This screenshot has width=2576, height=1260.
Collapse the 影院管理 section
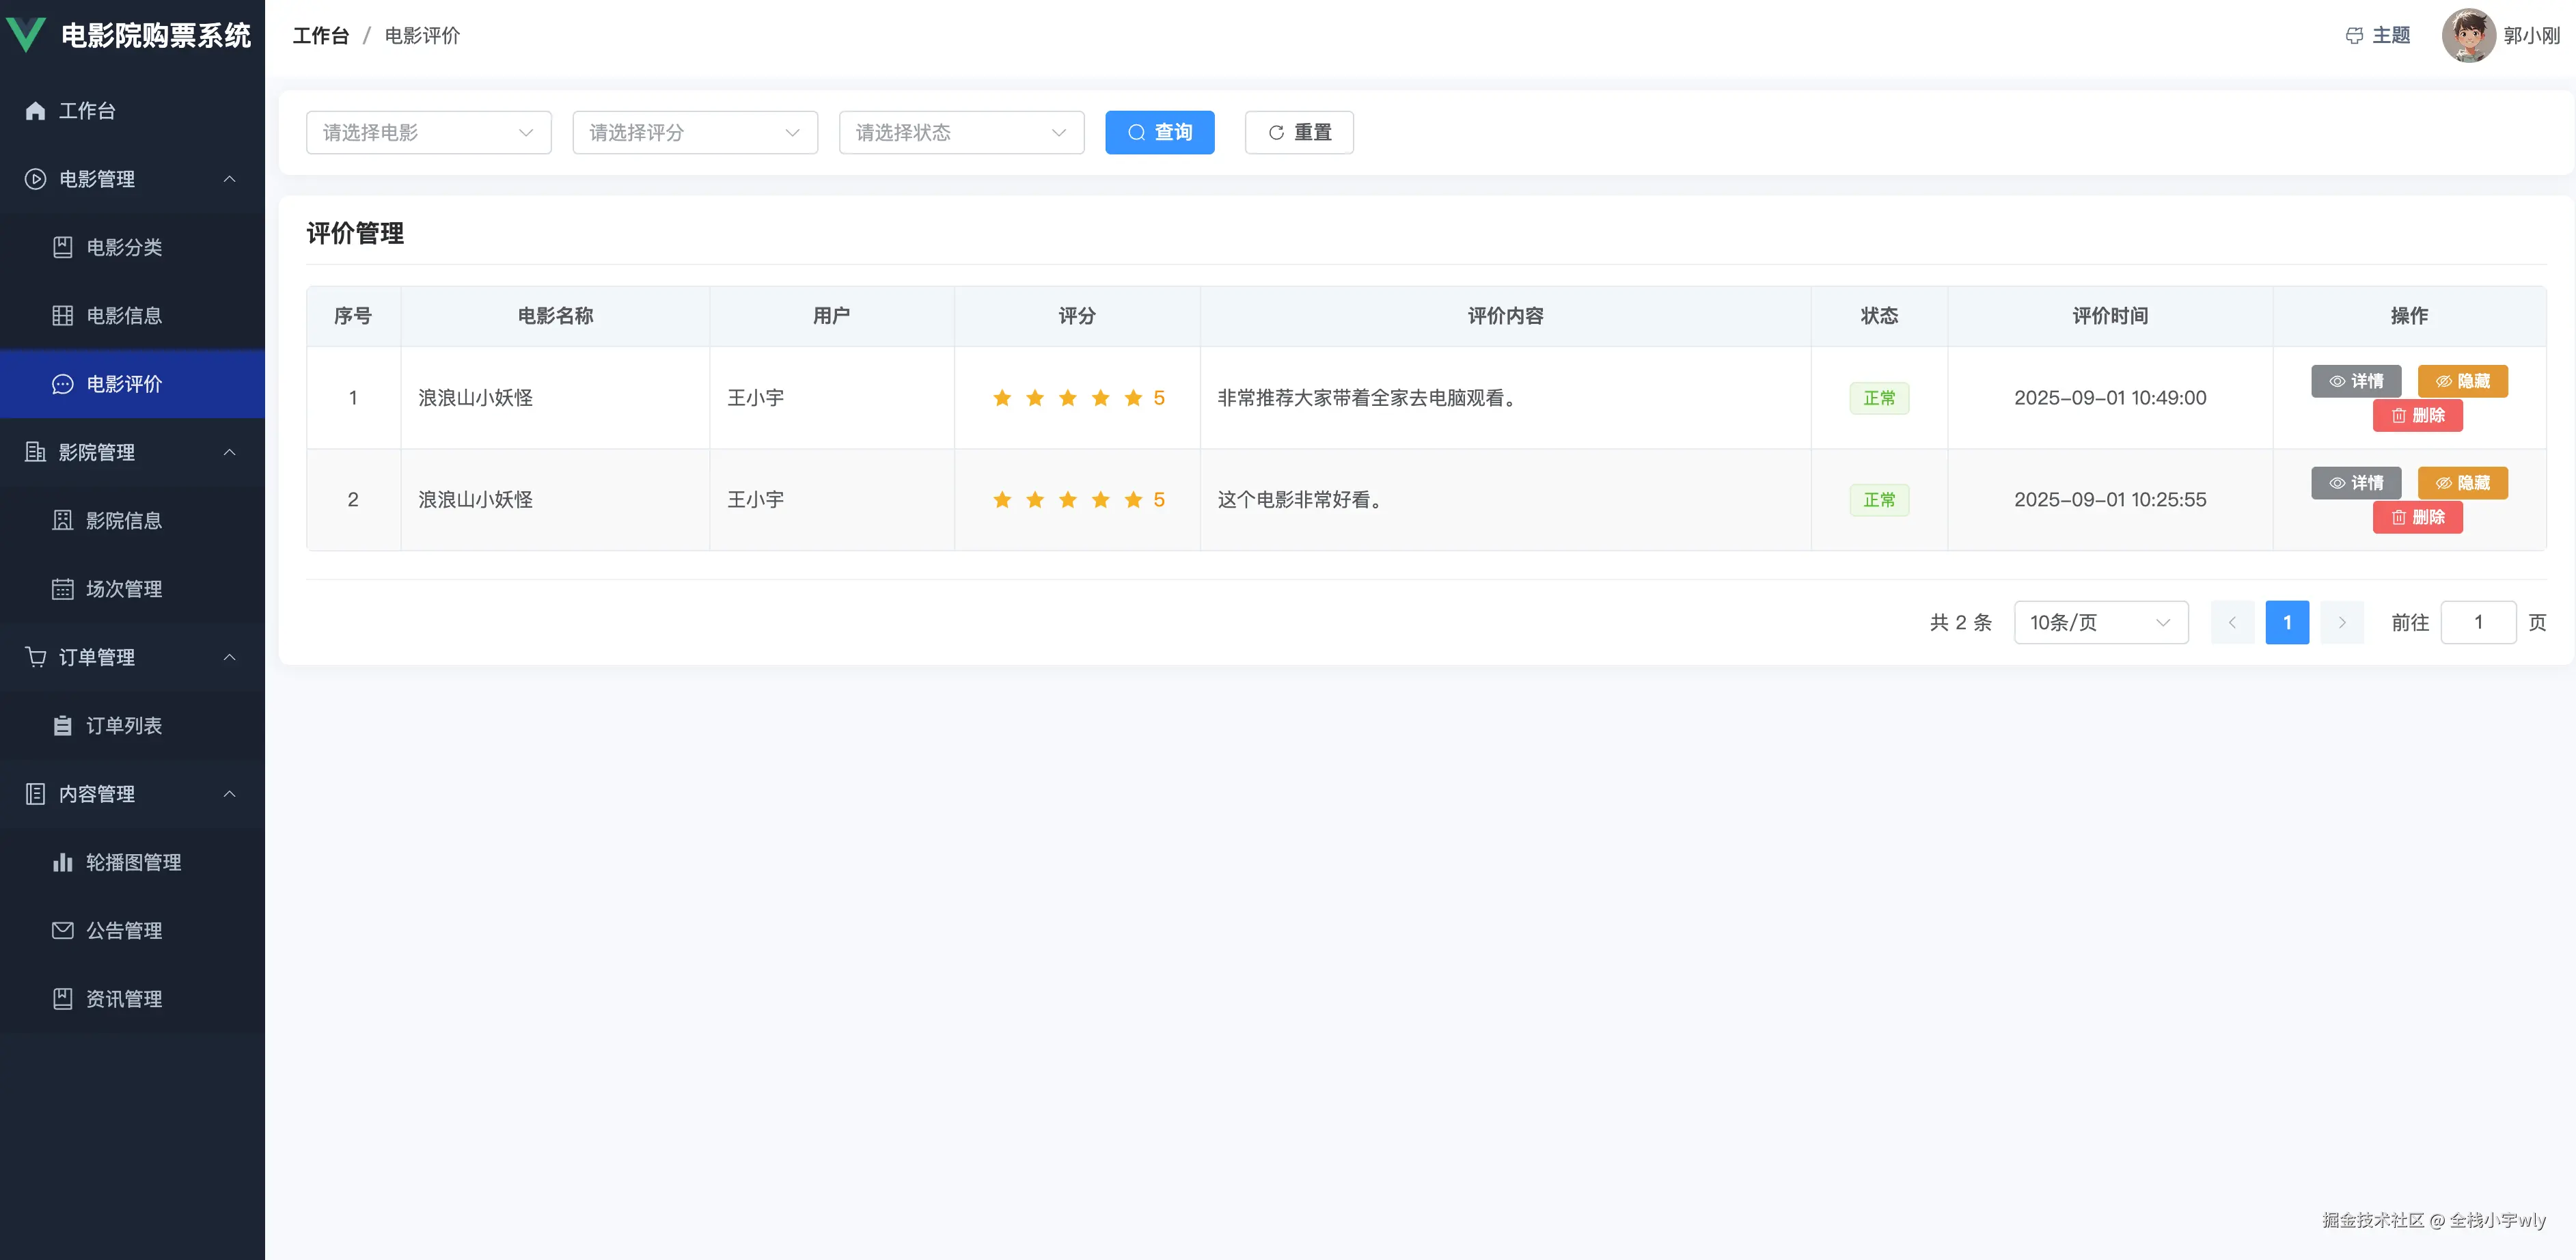[230, 452]
